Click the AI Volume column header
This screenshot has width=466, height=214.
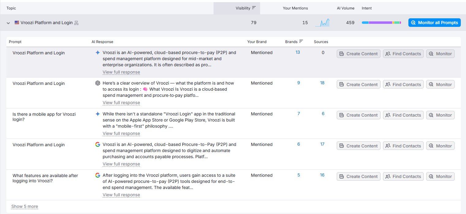coord(346,8)
